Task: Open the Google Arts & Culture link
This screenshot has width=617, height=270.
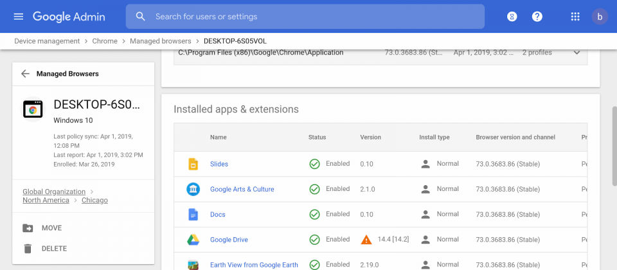Action: [242, 189]
